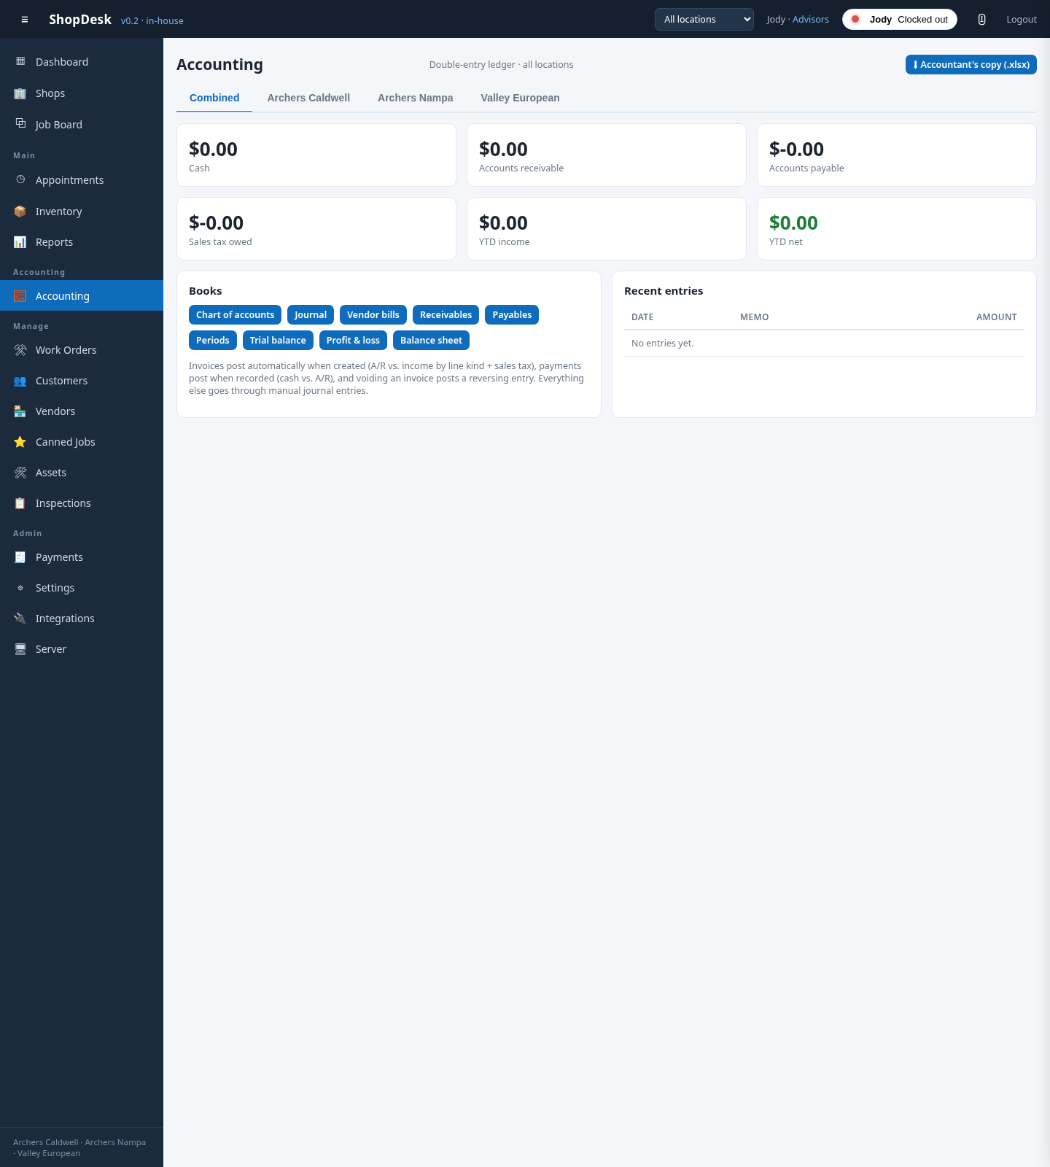Screen dimensions: 1050x1167
Task: Open Canned Jobs star icon
Action: (x=20, y=442)
